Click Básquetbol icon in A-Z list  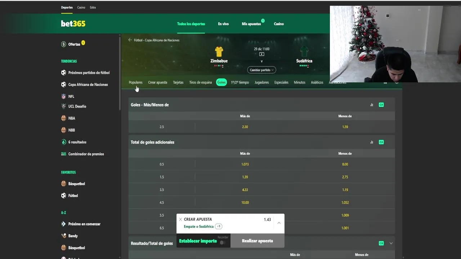pos(64,248)
